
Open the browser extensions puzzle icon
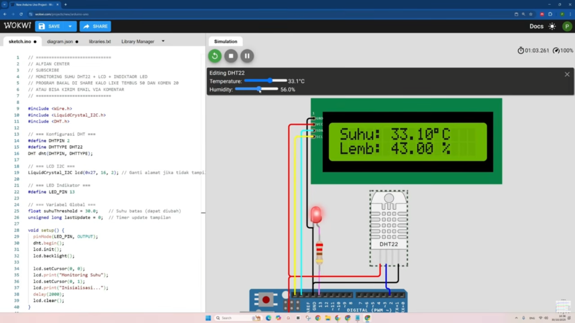click(x=550, y=14)
